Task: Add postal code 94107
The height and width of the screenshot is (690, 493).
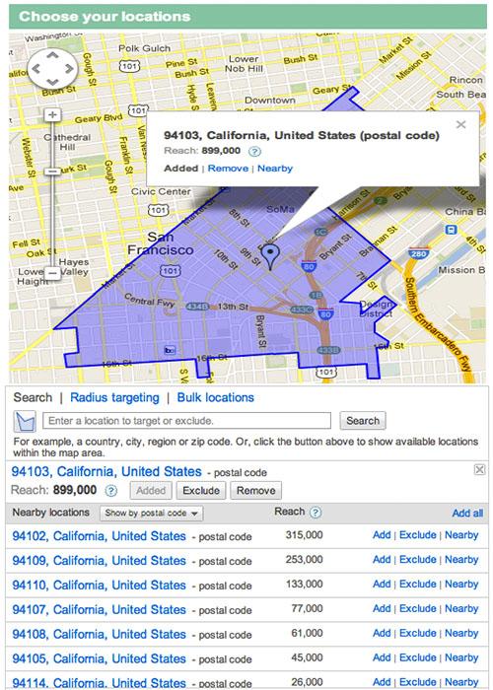Action: 382,608
